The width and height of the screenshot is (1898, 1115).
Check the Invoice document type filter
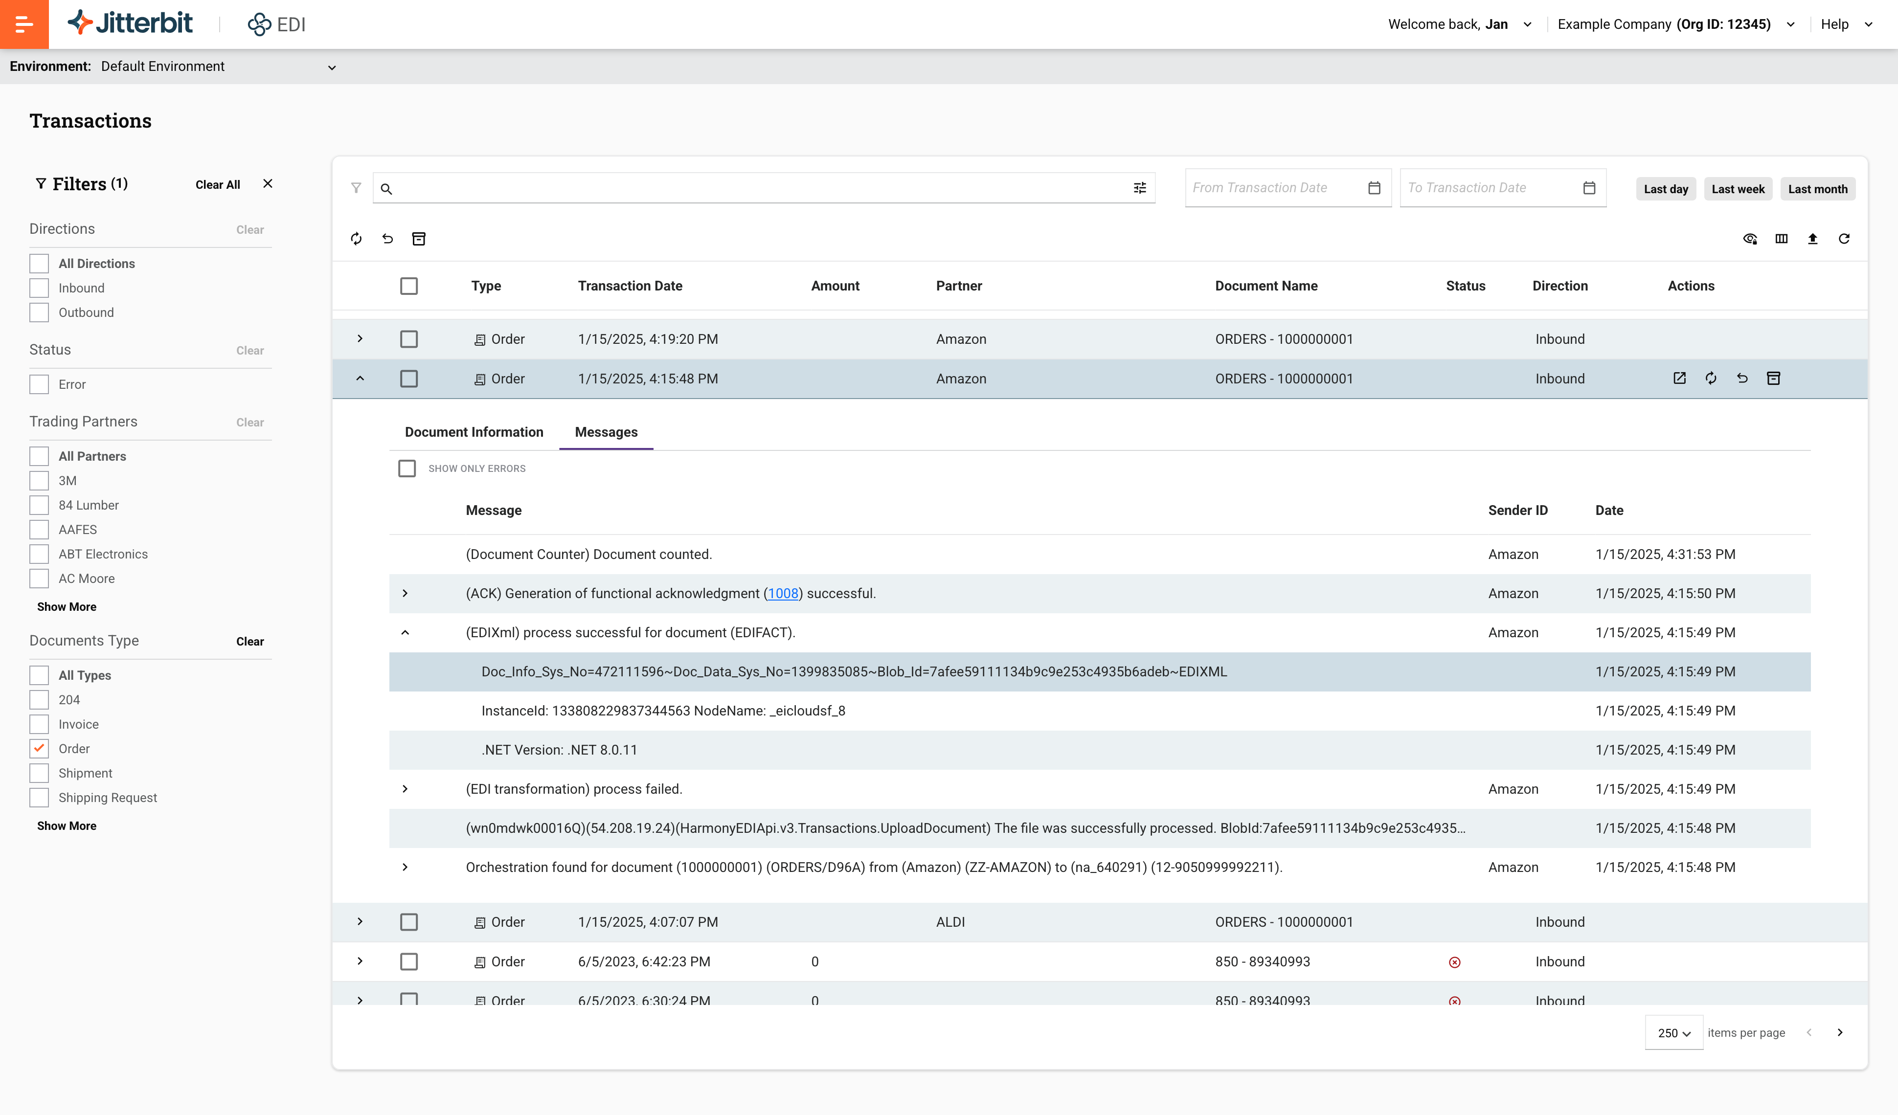pos(39,724)
